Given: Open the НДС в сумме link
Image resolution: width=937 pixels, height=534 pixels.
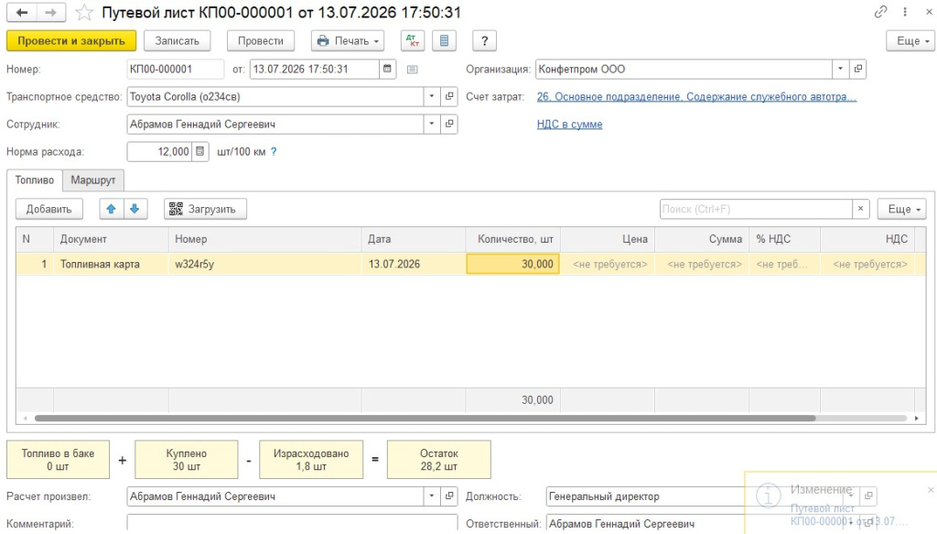Looking at the screenshot, I should (569, 125).
